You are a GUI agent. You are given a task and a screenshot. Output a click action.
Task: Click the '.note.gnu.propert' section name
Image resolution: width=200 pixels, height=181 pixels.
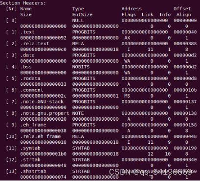coord(44,113)
